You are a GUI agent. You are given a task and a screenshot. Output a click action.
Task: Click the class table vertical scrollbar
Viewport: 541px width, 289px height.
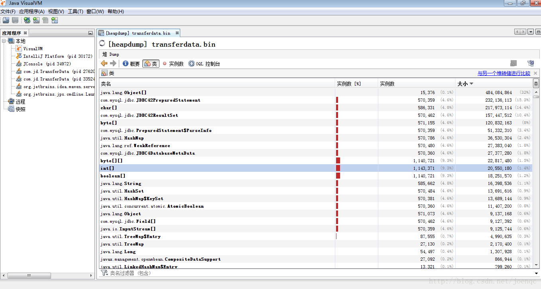pyautogui.click(x=536, y=177)
